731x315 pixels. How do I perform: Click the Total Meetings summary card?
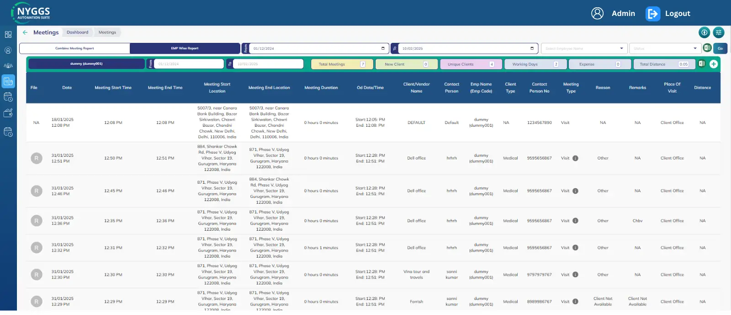[x=342, y=64]
